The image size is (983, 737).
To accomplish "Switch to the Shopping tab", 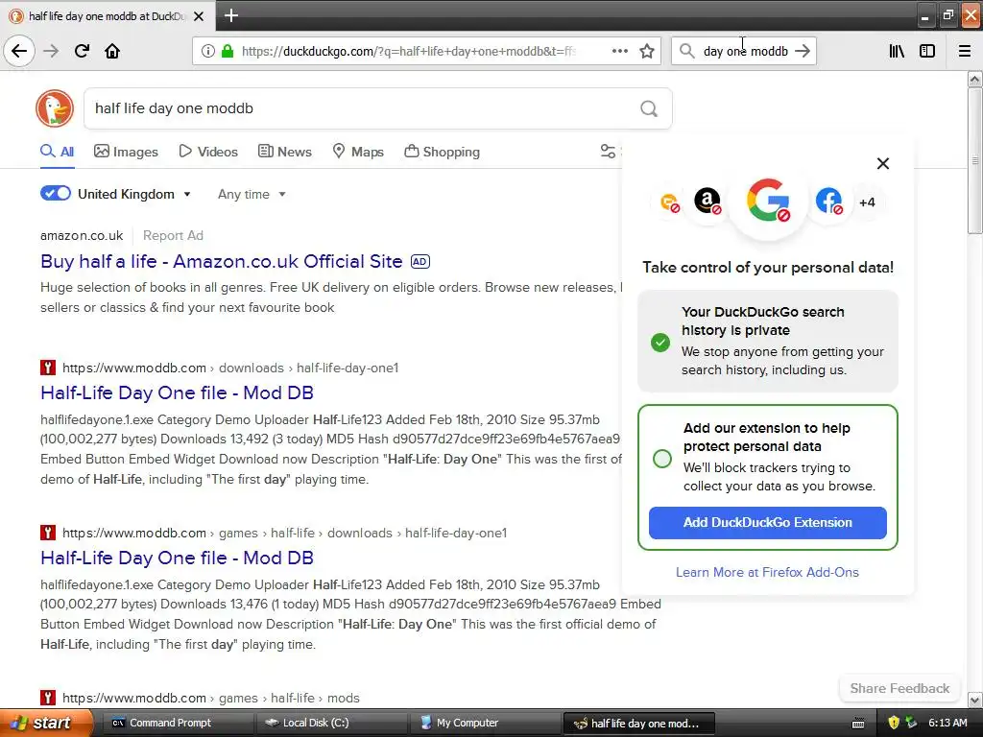I will (442, 151).
